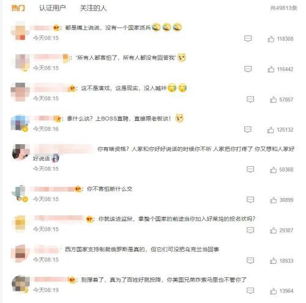306x303 pixels.
Task: Open reply icon on comment with 50368 likes
Action: click(250, 169)
